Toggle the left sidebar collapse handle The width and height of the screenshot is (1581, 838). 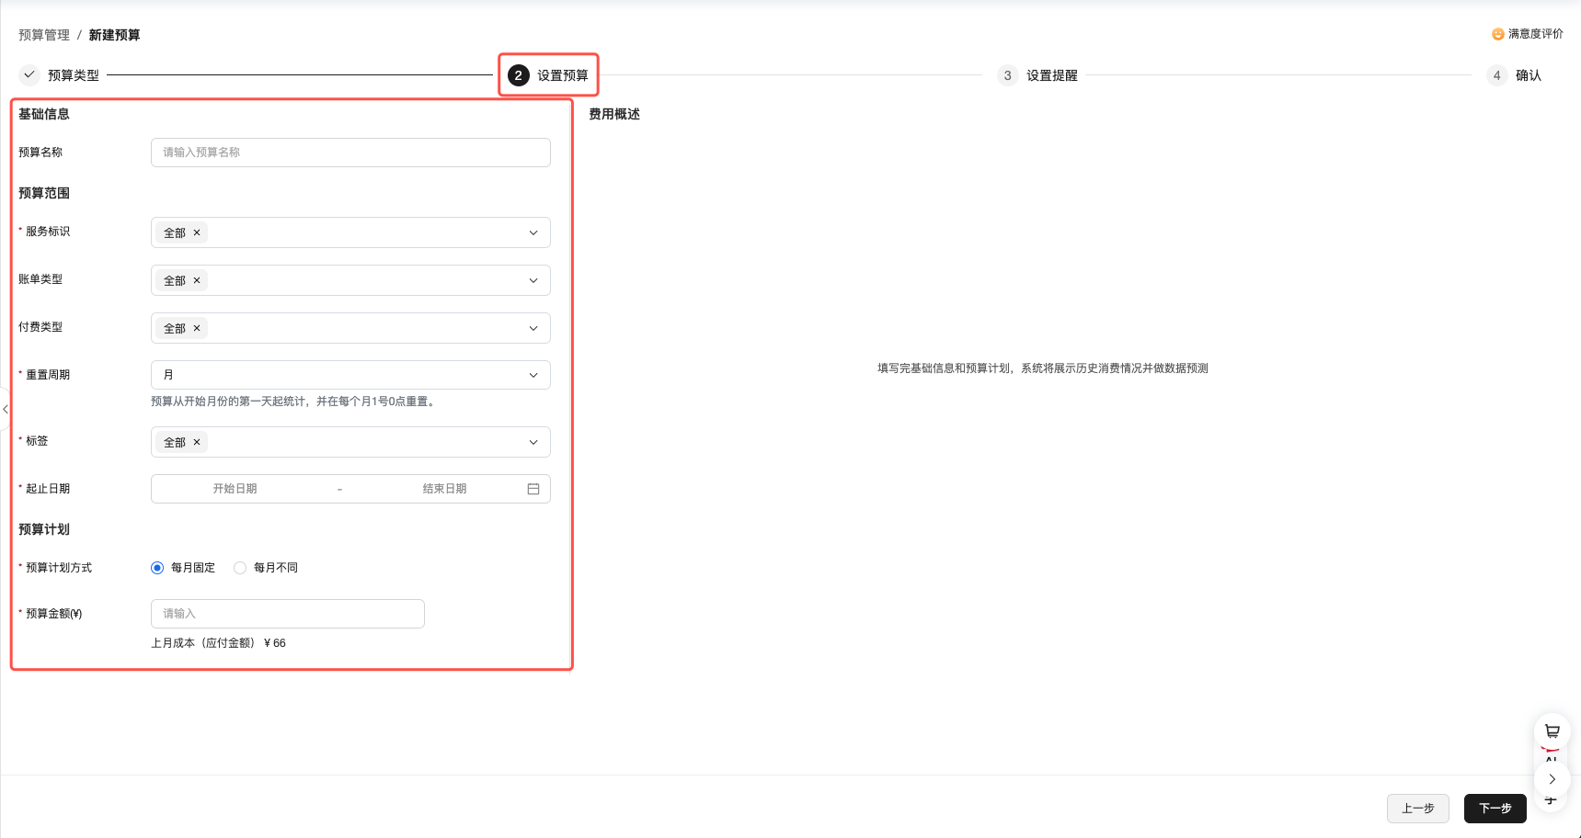point(5,409)
